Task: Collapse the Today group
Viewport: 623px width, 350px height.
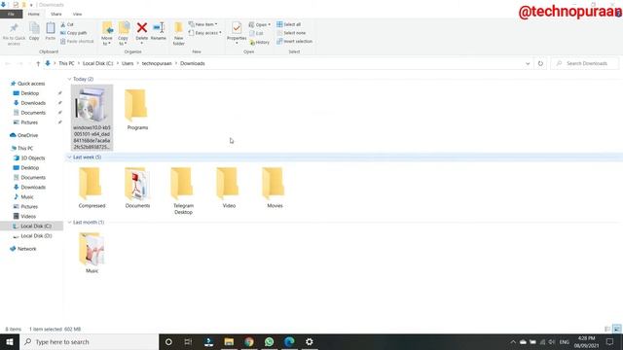Action: 69,79
